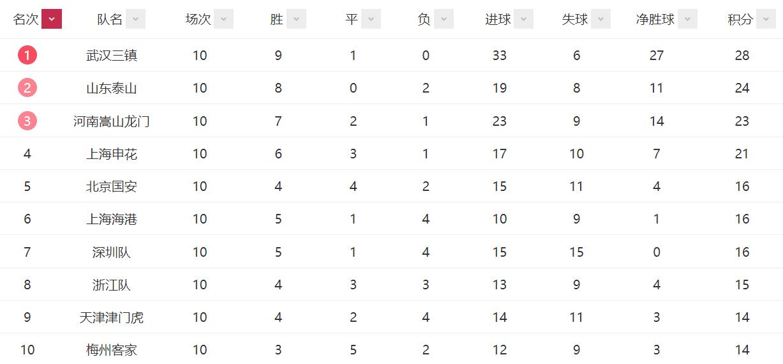Sort by 积分 using its arrow

tap(766, 19)
